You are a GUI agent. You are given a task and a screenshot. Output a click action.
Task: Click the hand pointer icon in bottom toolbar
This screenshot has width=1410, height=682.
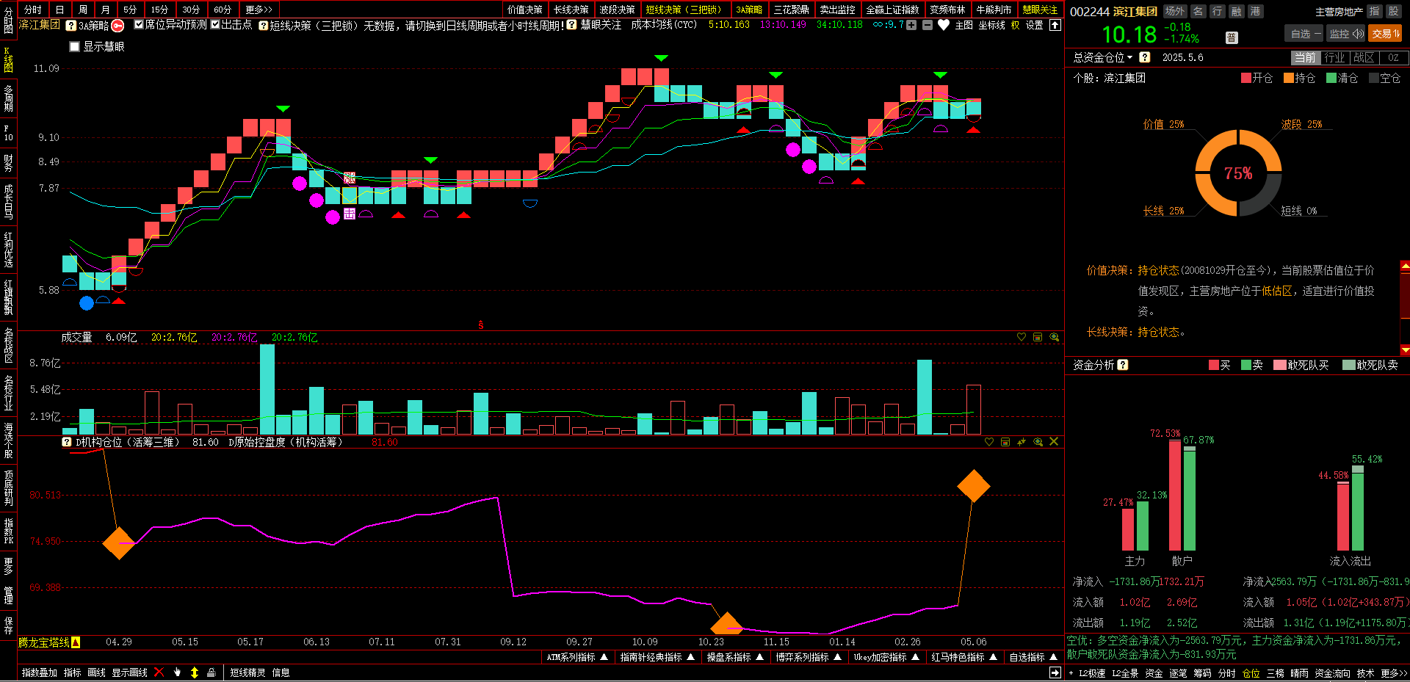[x=177, y=672]
